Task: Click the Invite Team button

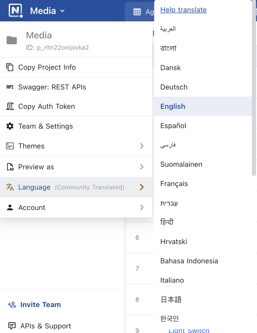Action: coord(34,305)
